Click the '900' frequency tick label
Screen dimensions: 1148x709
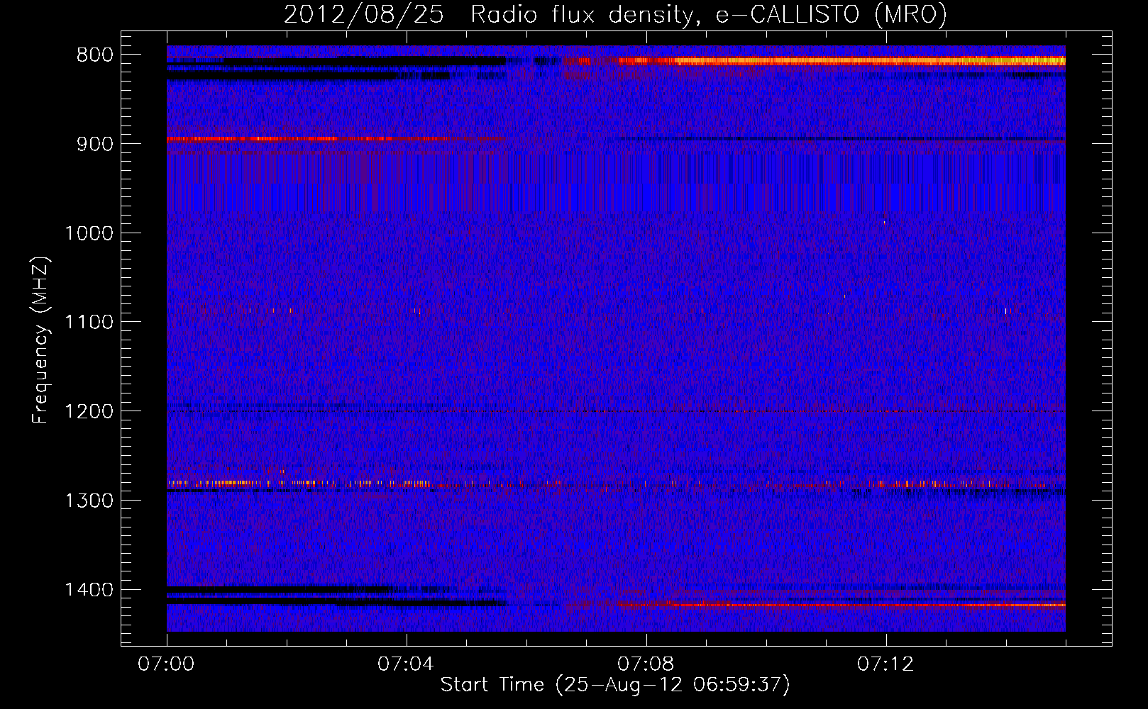tap(95, 144)
